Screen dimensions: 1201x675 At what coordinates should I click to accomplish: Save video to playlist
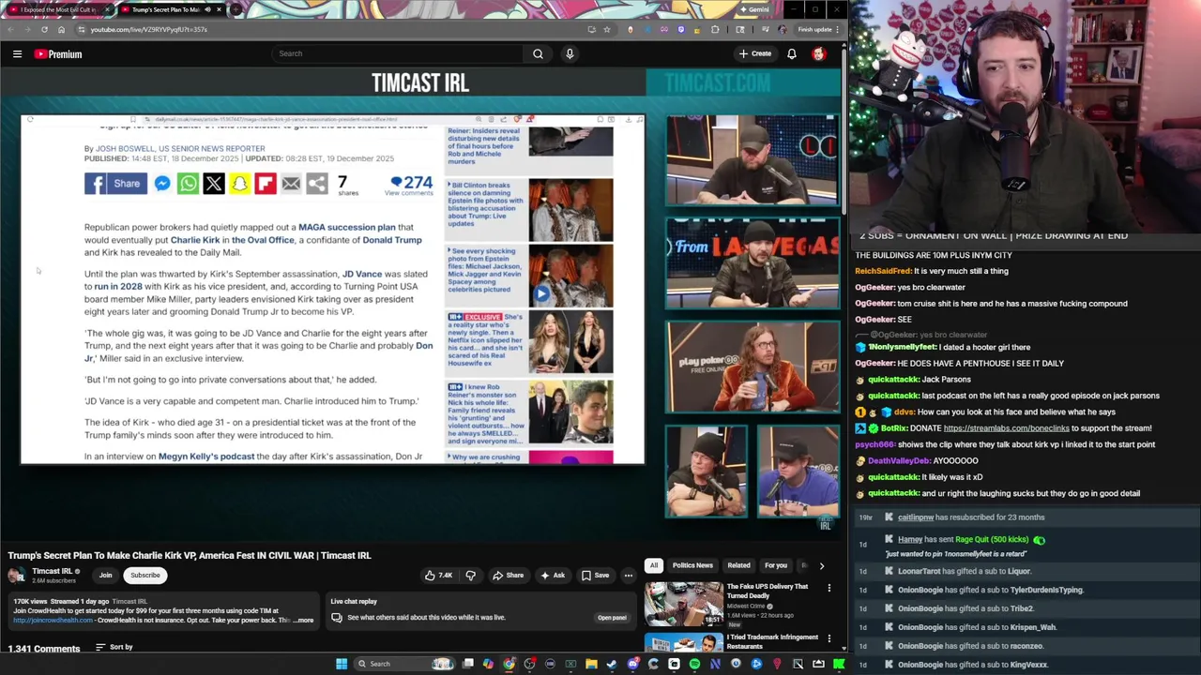point(595,576)
